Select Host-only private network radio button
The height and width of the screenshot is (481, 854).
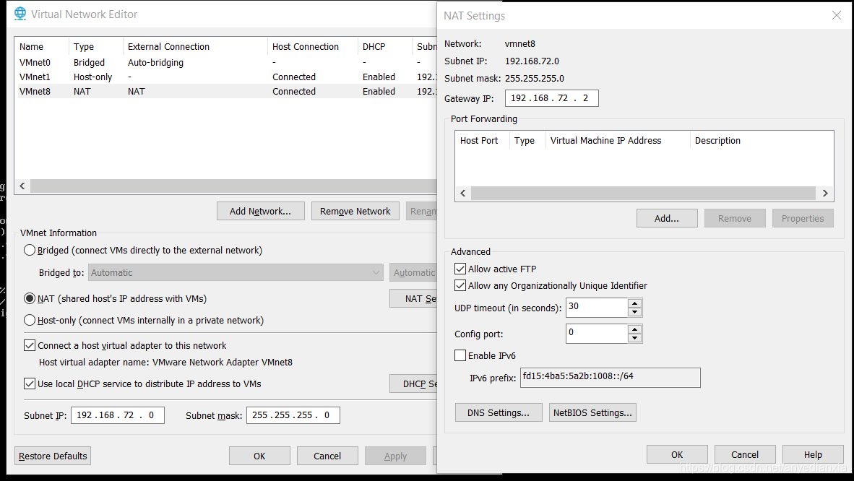[x=30, y=320]
